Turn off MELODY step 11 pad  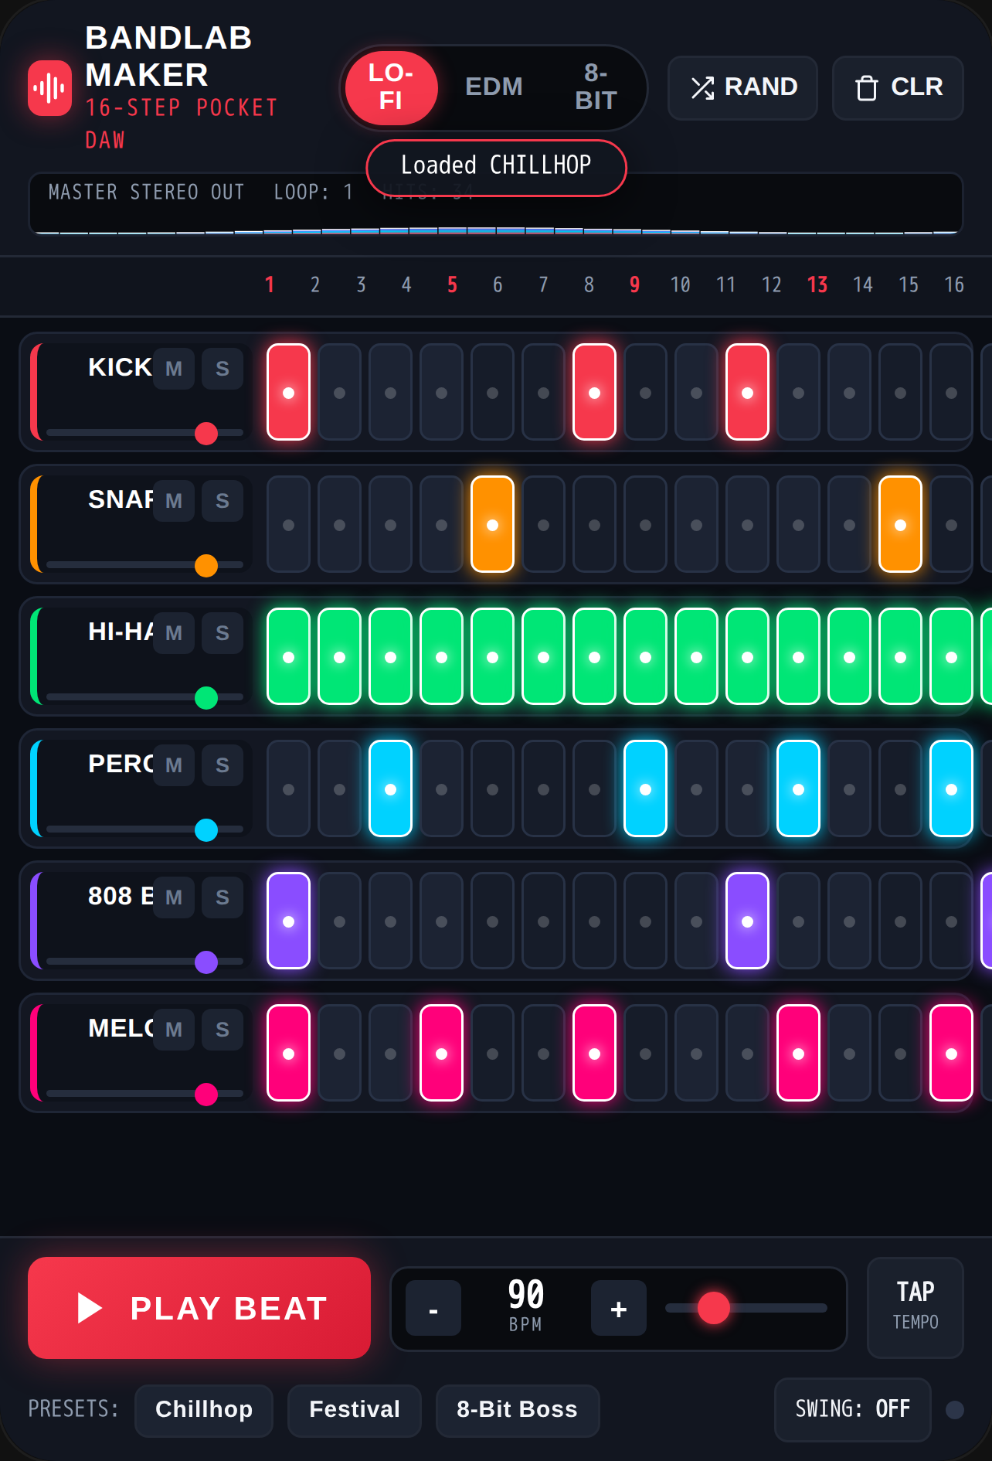(798, 1053)
